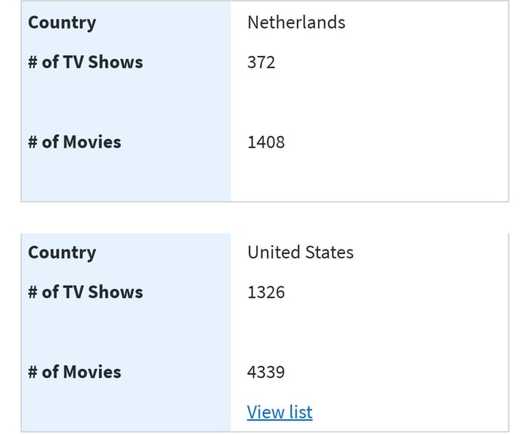
Task: Select the 1326 TV shows value
Action: (266, 292)
